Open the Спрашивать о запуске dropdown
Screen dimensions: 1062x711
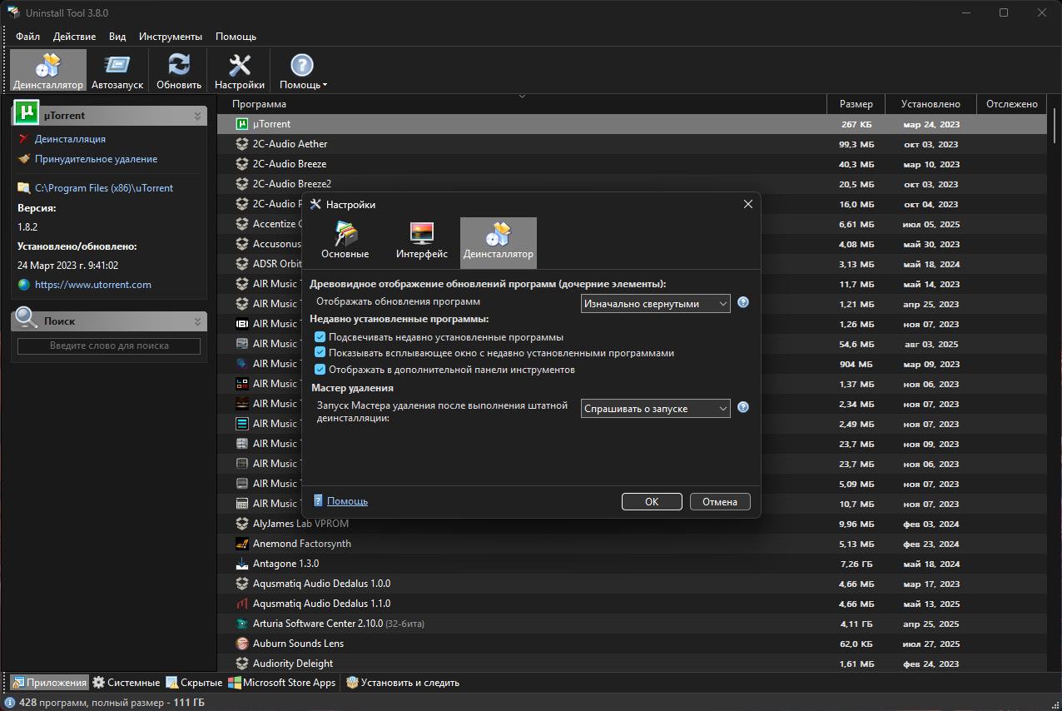coord(655,409)
